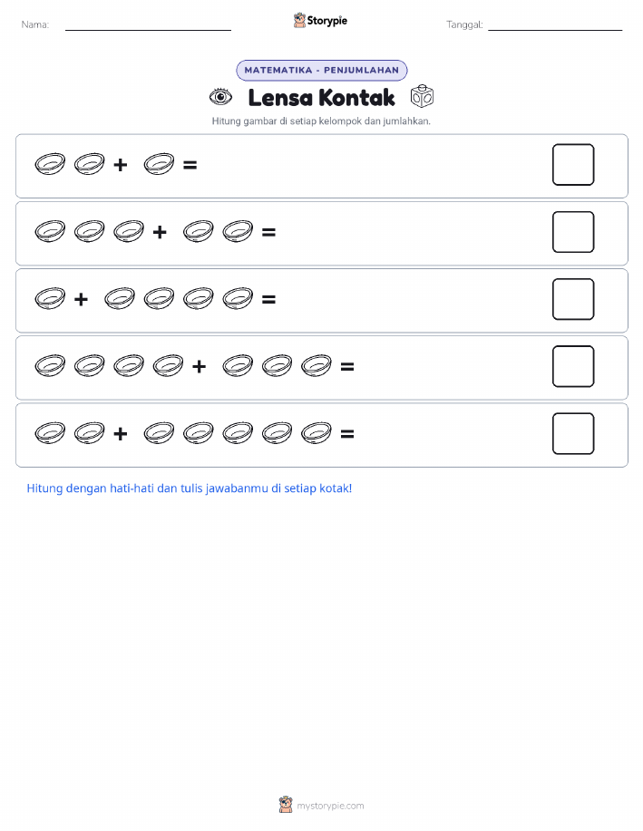643x831 pixels.
Task: Click the Matematika - Penjumlahan badge
Action: coord(321,71)
